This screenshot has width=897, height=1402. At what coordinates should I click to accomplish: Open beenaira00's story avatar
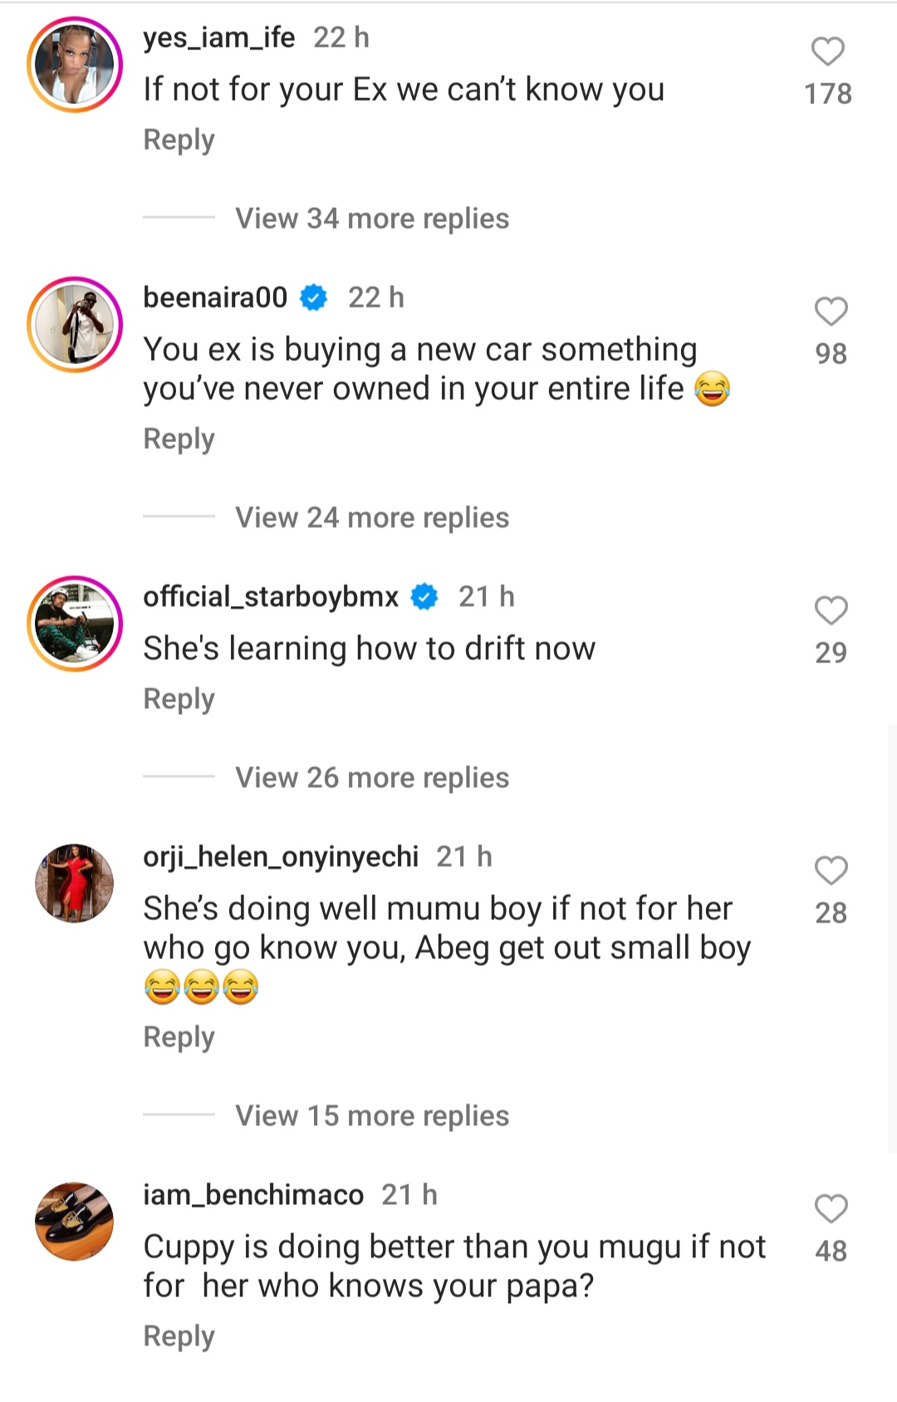coord(75,325)
